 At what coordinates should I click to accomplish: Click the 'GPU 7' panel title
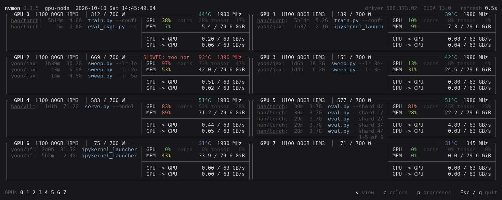[268, 143]
